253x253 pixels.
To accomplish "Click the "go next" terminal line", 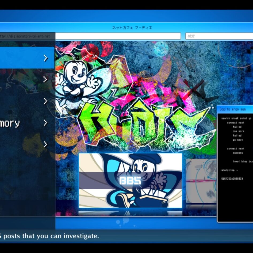I will (x=238, y=140).
